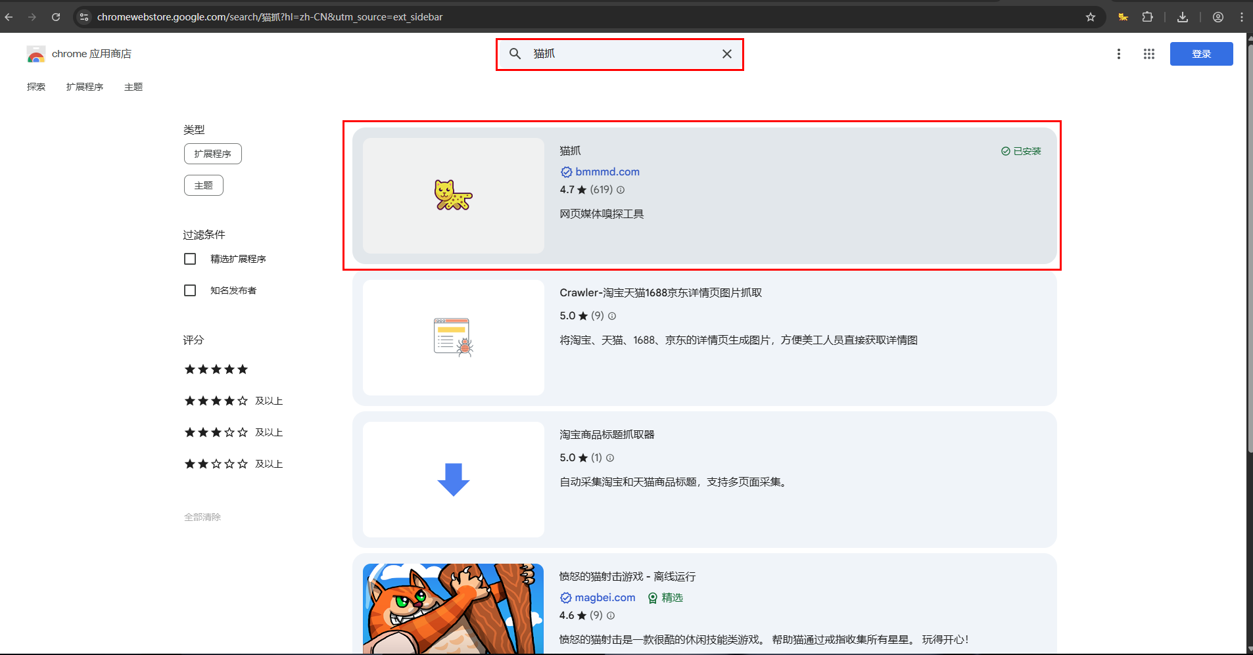Enable 精选扩展程序 checkbox

(190, 259)
